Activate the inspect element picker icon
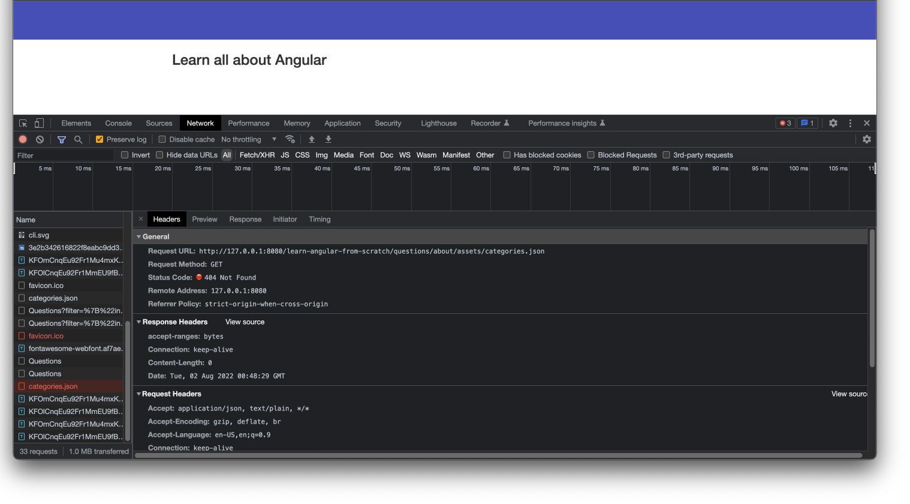The width and height of the screenshot is (910, 504). pos(23,123)
